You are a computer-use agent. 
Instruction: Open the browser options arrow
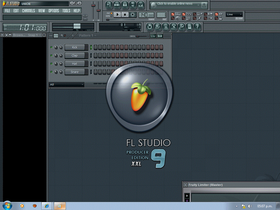point(2,35)
